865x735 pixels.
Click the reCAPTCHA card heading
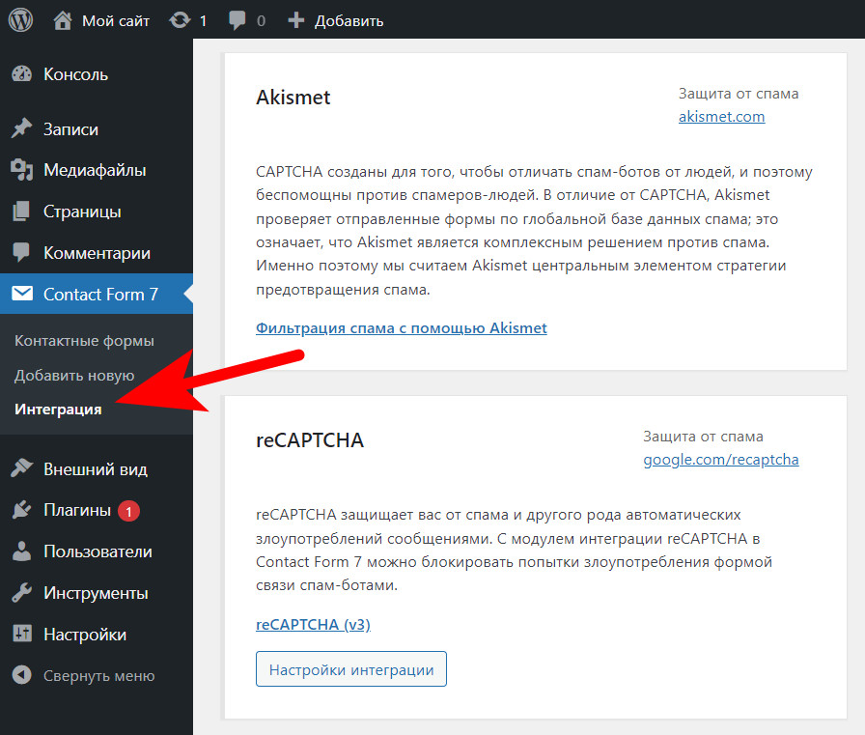click(310, 439)
